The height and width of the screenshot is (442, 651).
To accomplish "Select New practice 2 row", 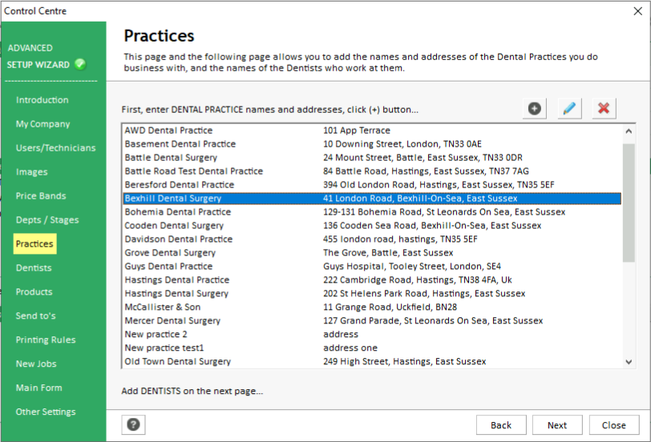I will pos(373,334).
